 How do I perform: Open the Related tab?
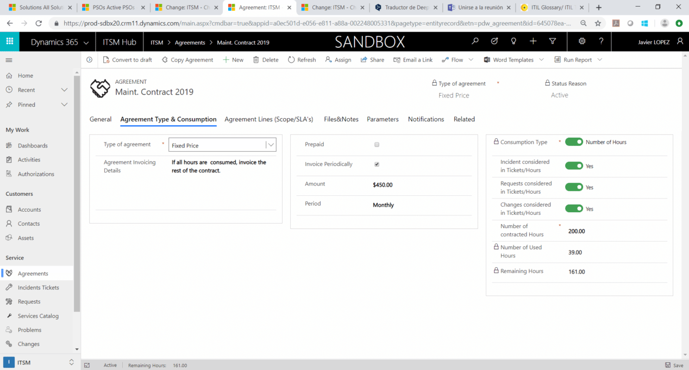point(464,119)
